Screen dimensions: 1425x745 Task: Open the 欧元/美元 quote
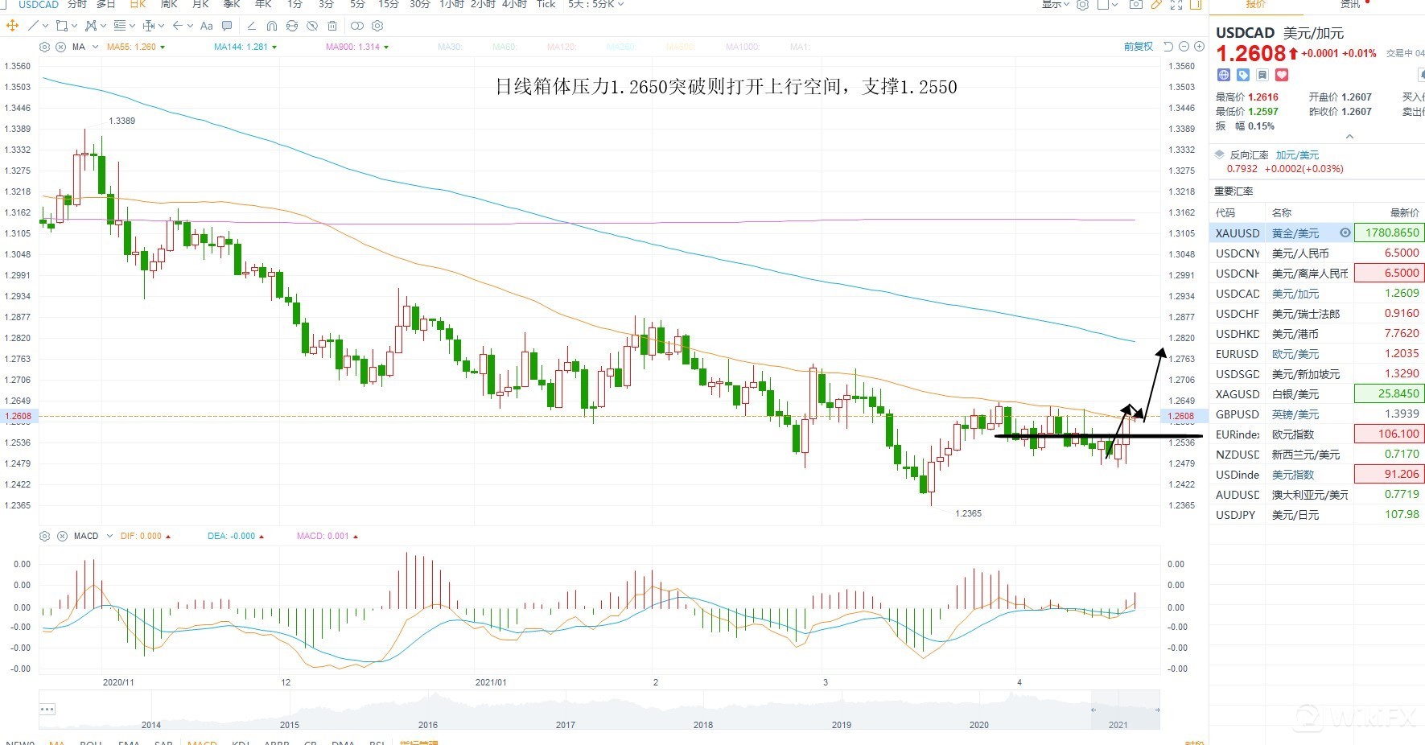(1295, 354)
